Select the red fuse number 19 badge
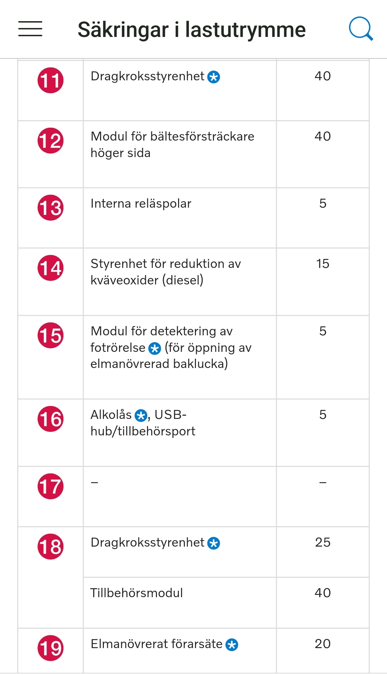Viewport: 387px width, 675px height. 51,648
